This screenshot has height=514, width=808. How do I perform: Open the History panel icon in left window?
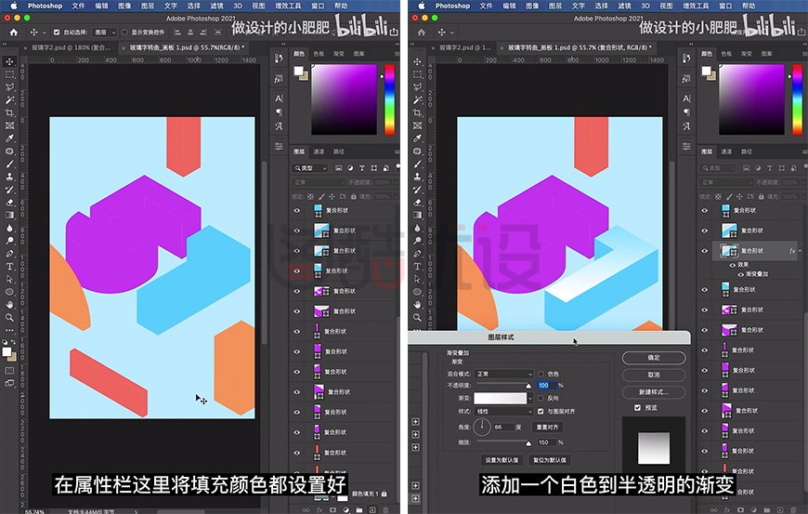(279, 59)
